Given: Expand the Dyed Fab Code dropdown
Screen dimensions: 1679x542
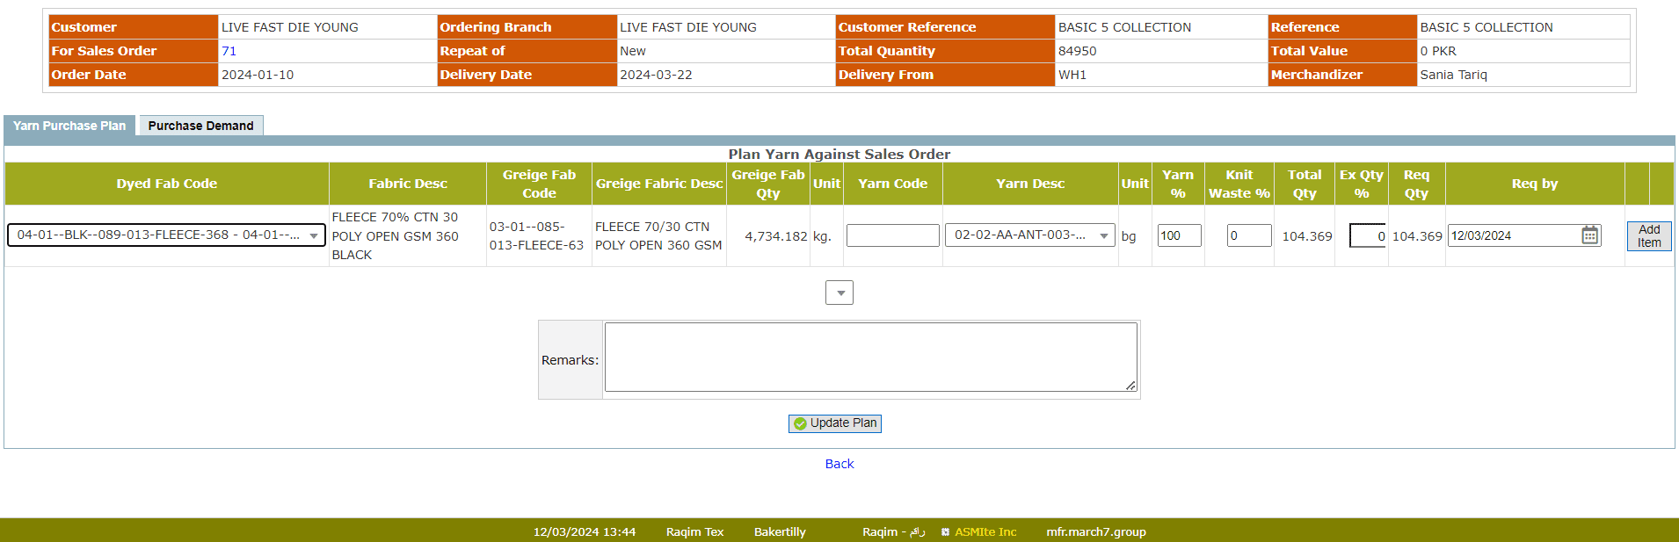Looking at the screenshot, I should (314, 235).
